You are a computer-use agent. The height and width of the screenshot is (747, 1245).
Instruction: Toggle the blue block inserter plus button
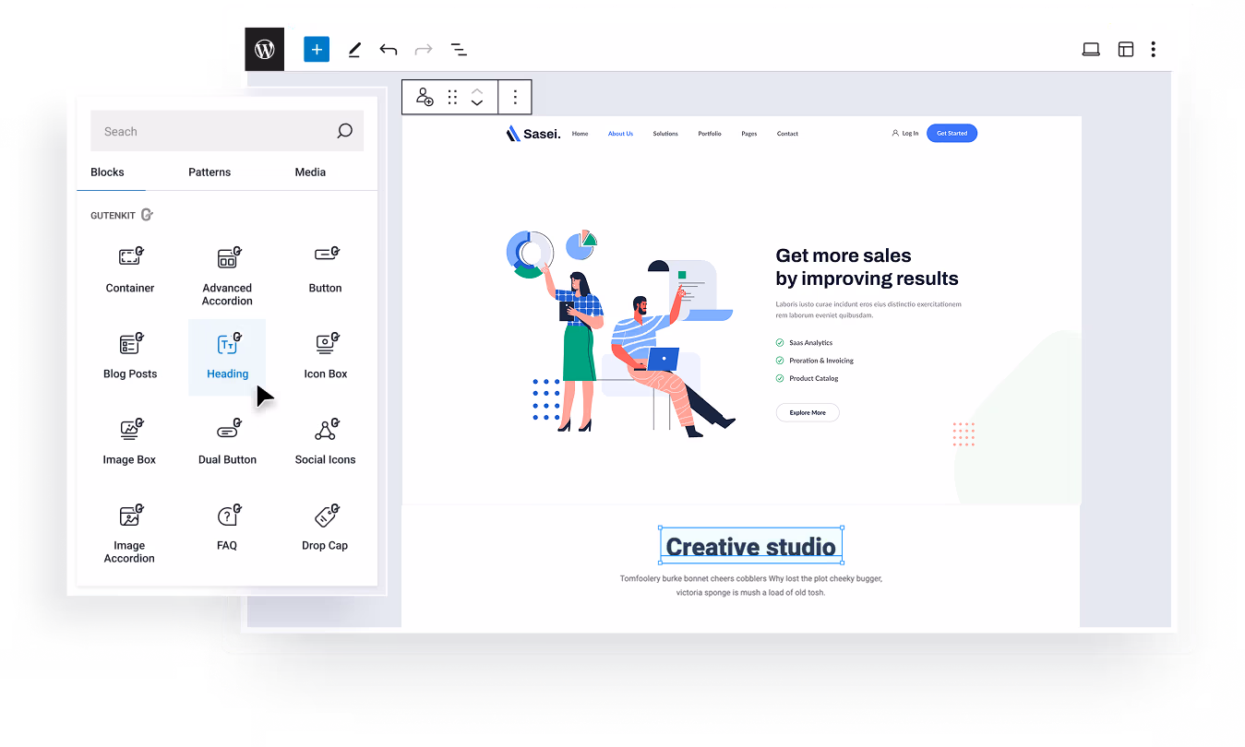click(x=317, y=50)
